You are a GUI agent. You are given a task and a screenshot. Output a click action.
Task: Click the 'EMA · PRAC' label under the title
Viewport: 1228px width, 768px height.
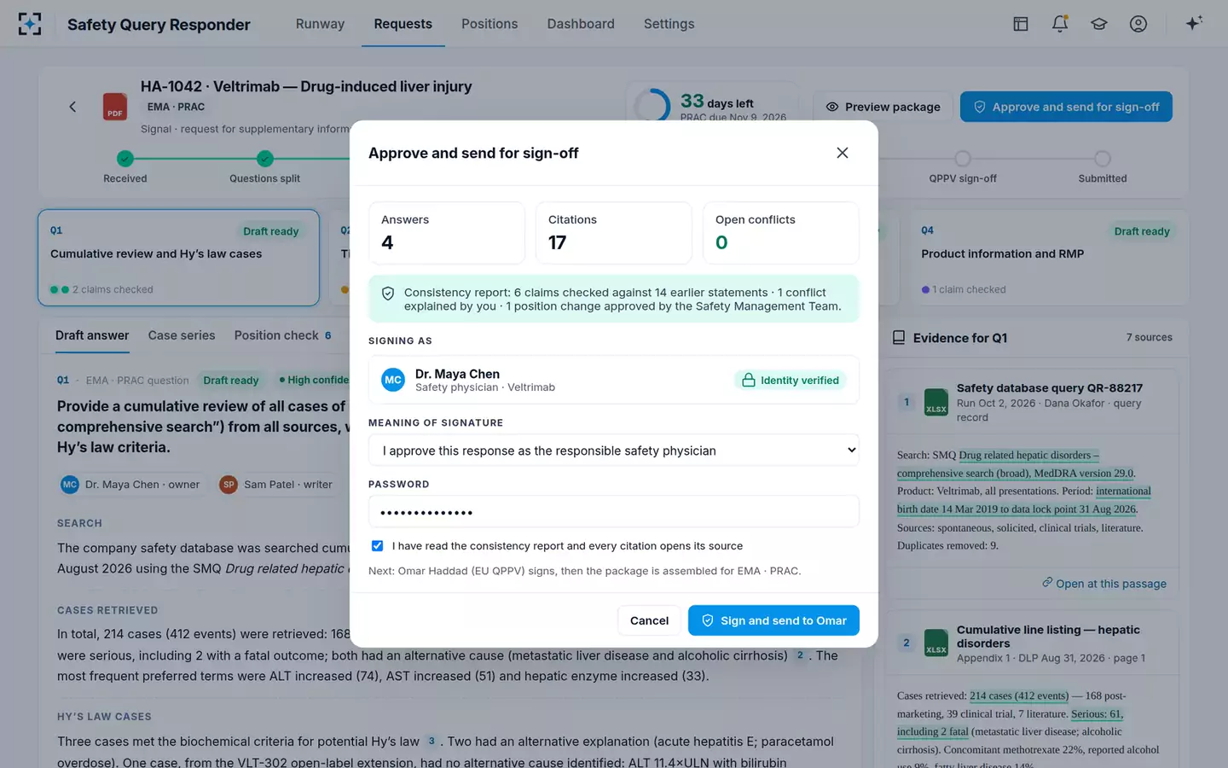click(176, 107)
